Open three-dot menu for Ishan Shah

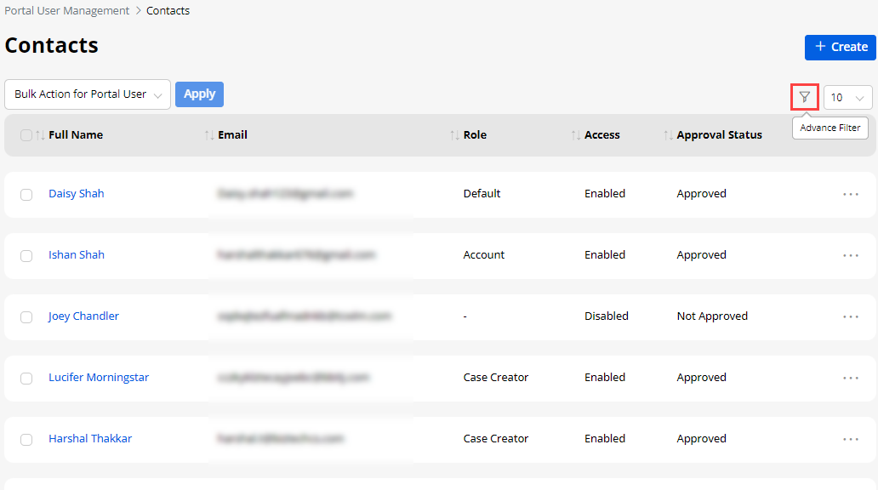click(850, 255)
